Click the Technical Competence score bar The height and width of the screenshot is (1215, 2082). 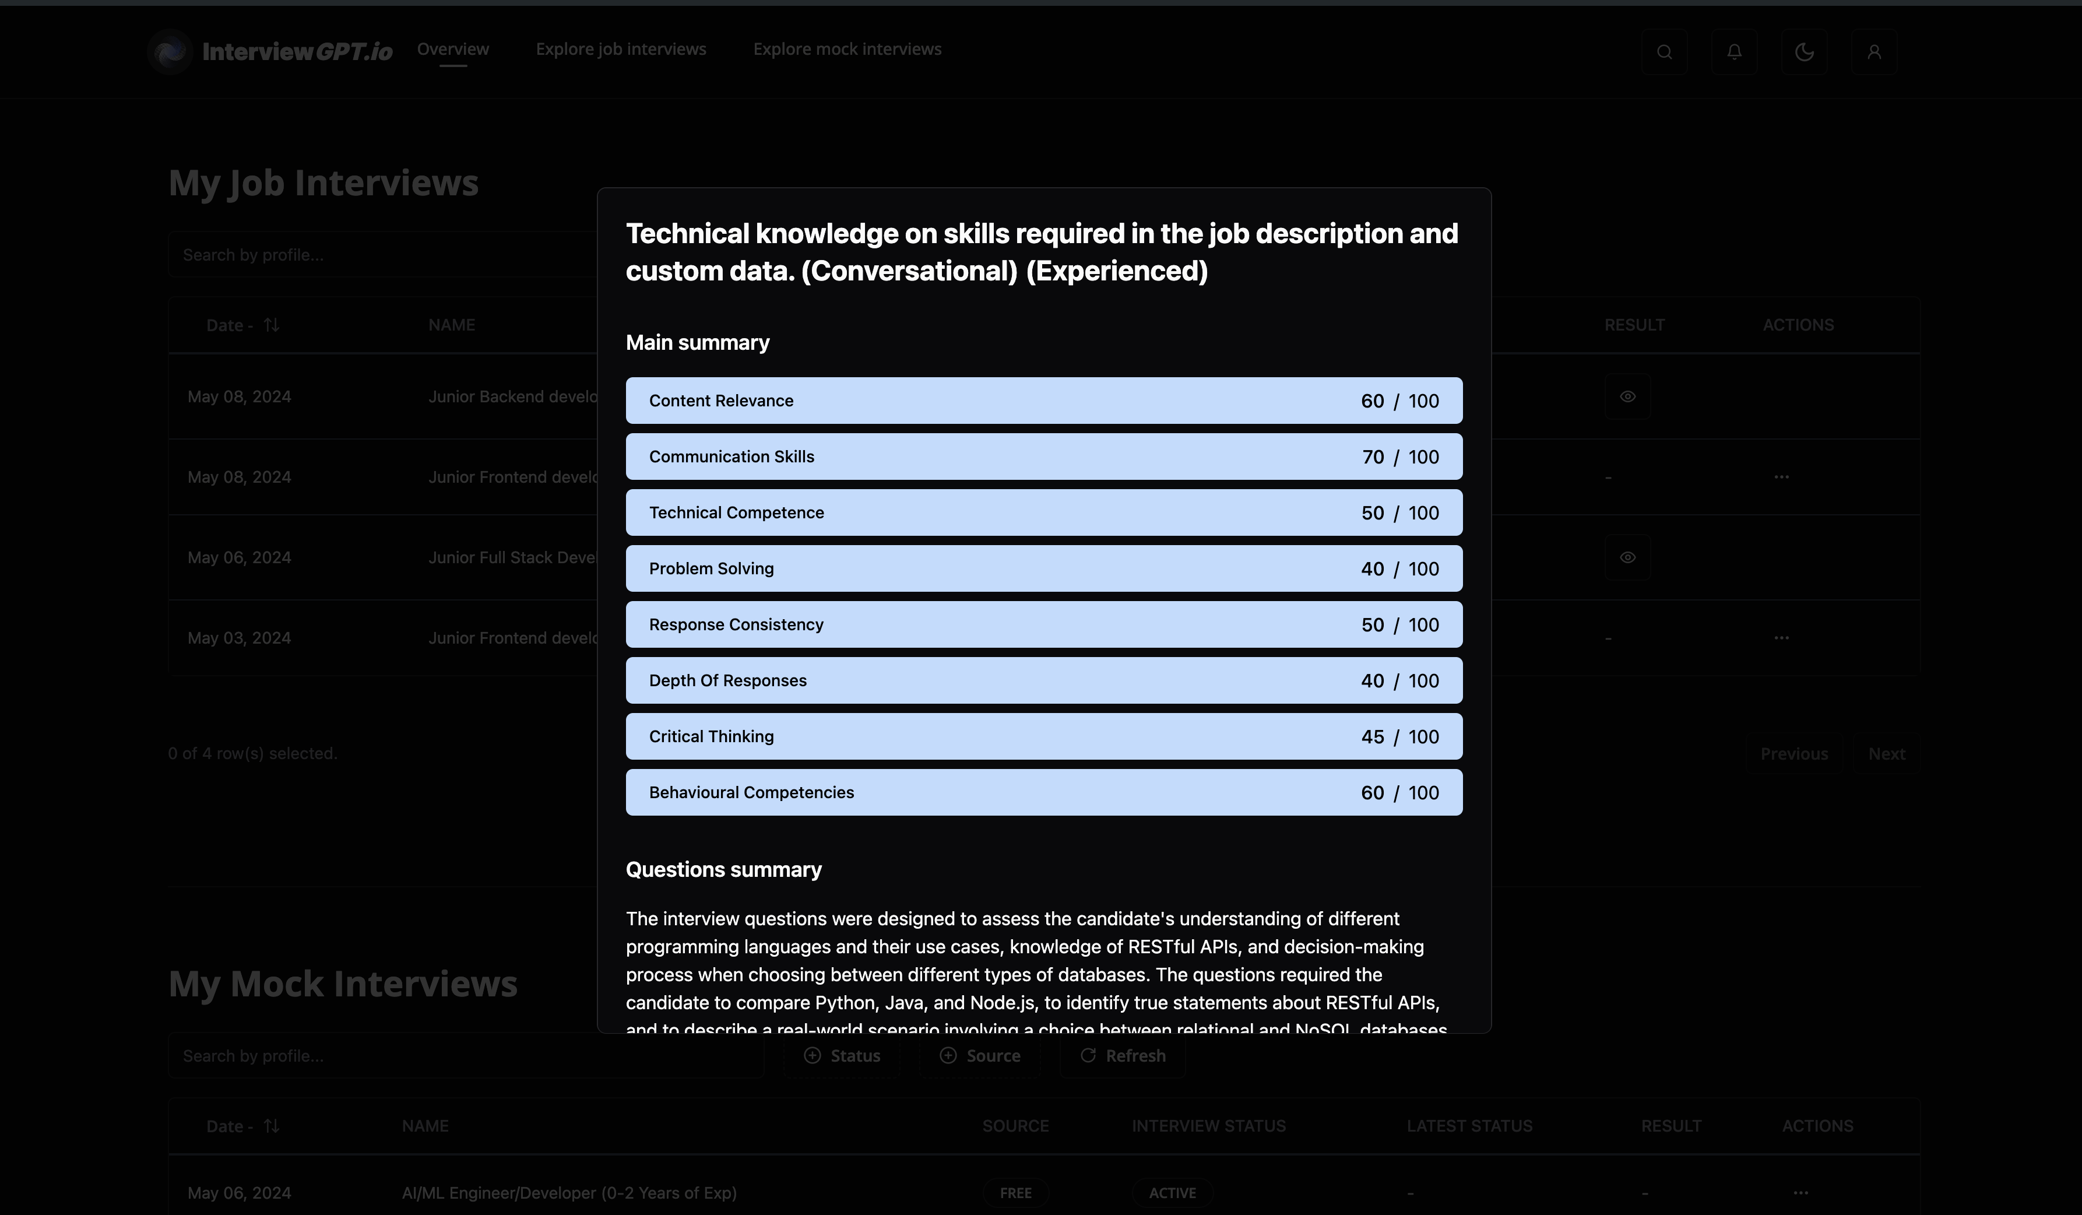pyautogui.click(x=1043, y=512)
